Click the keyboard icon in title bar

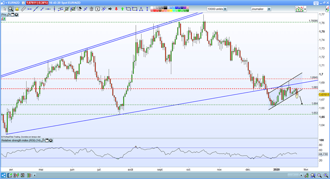coord(316,3)
